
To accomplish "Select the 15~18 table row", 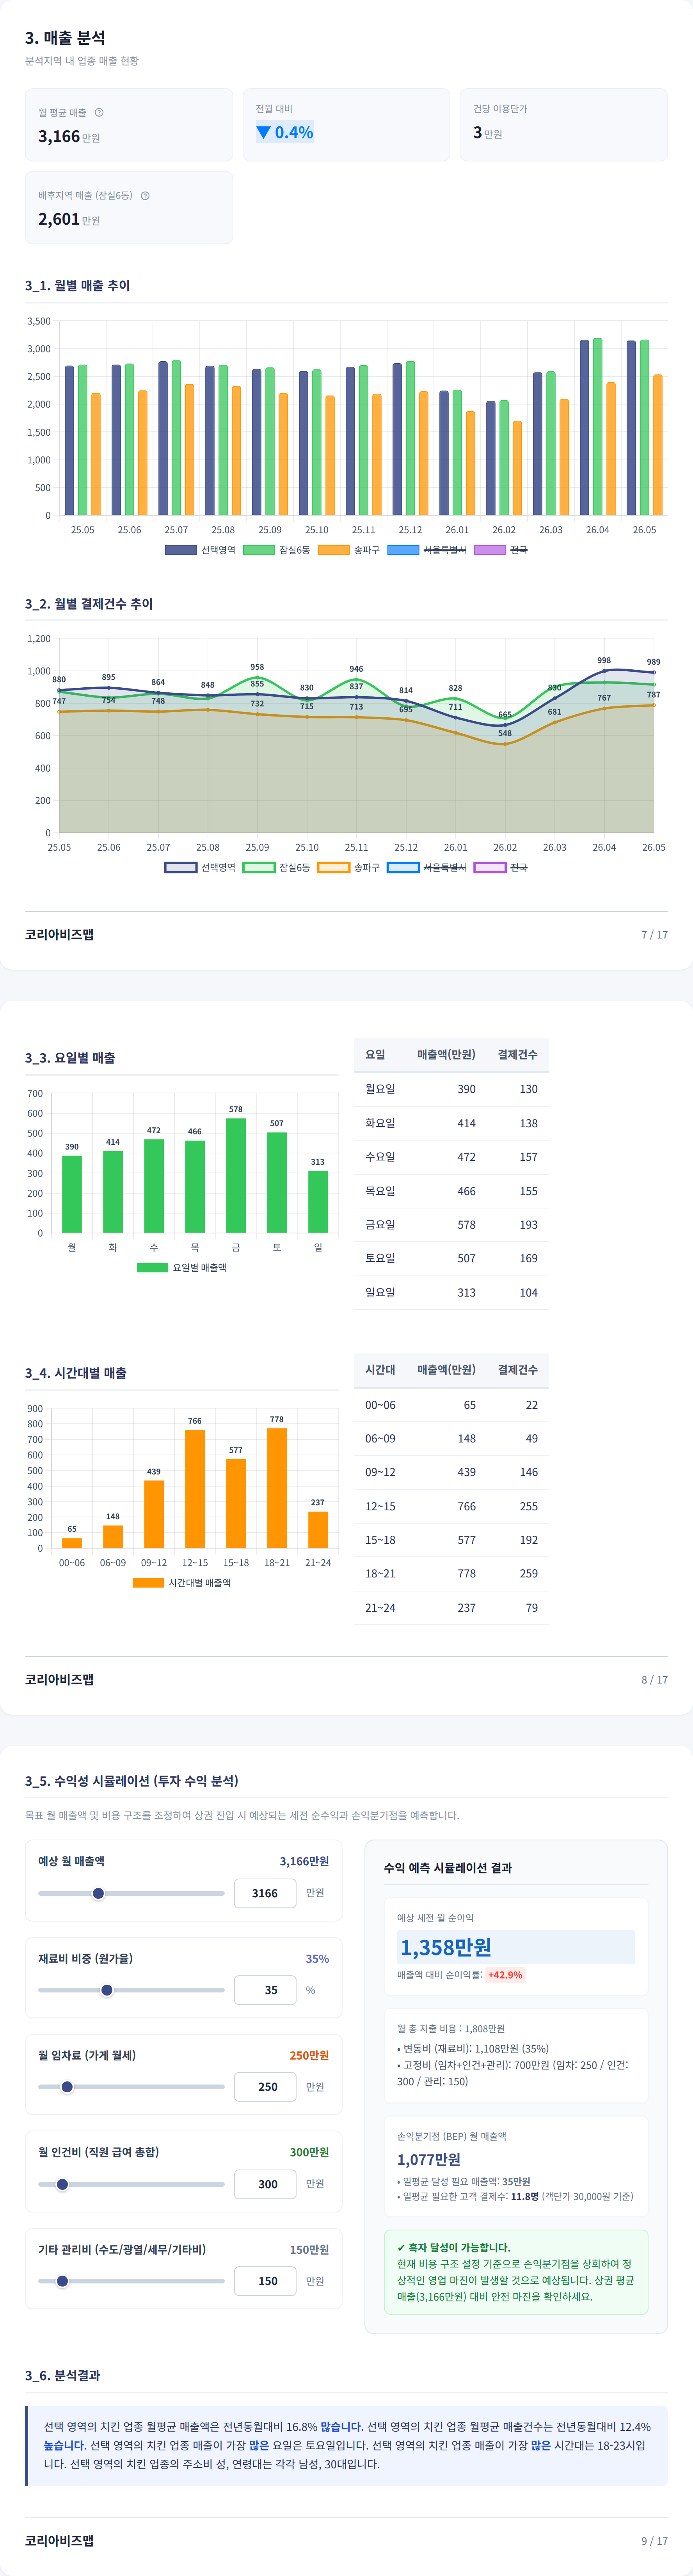I will point(451,1540).
